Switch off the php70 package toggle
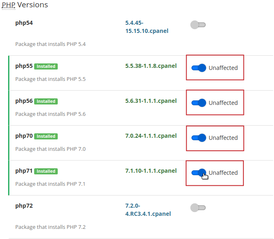The width and height of the screenshot is (274, 239). (x=199, y=138)
